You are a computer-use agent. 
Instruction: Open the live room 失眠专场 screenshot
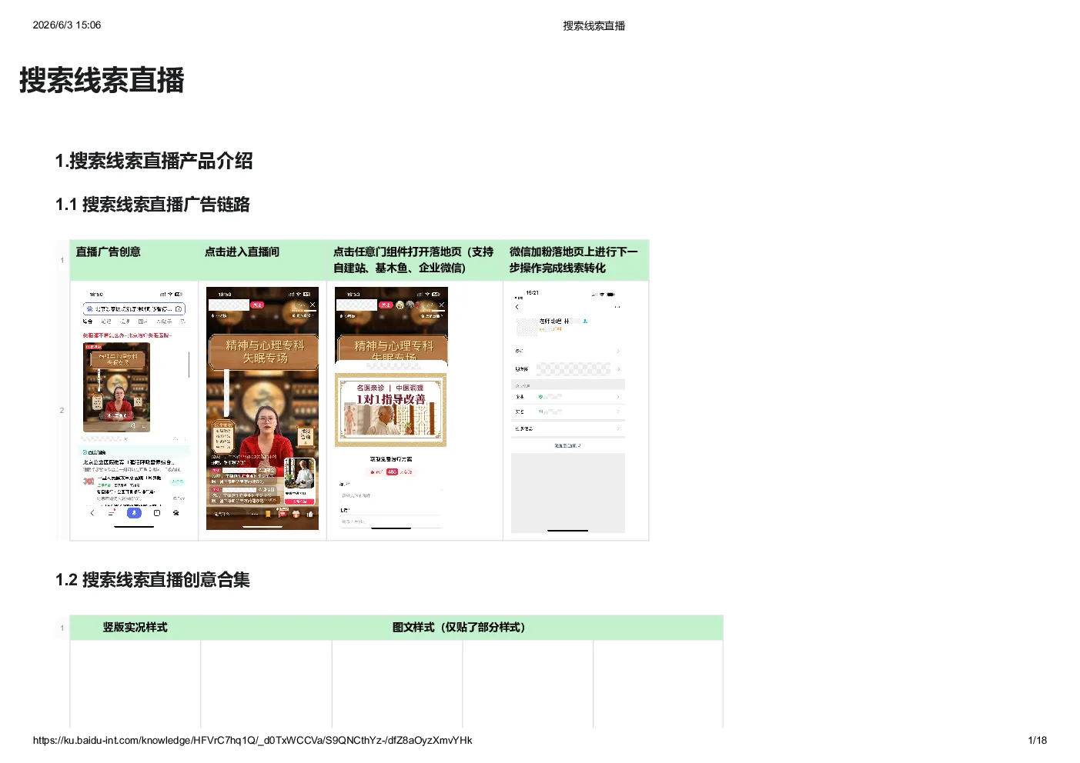(x=262, y=408)
